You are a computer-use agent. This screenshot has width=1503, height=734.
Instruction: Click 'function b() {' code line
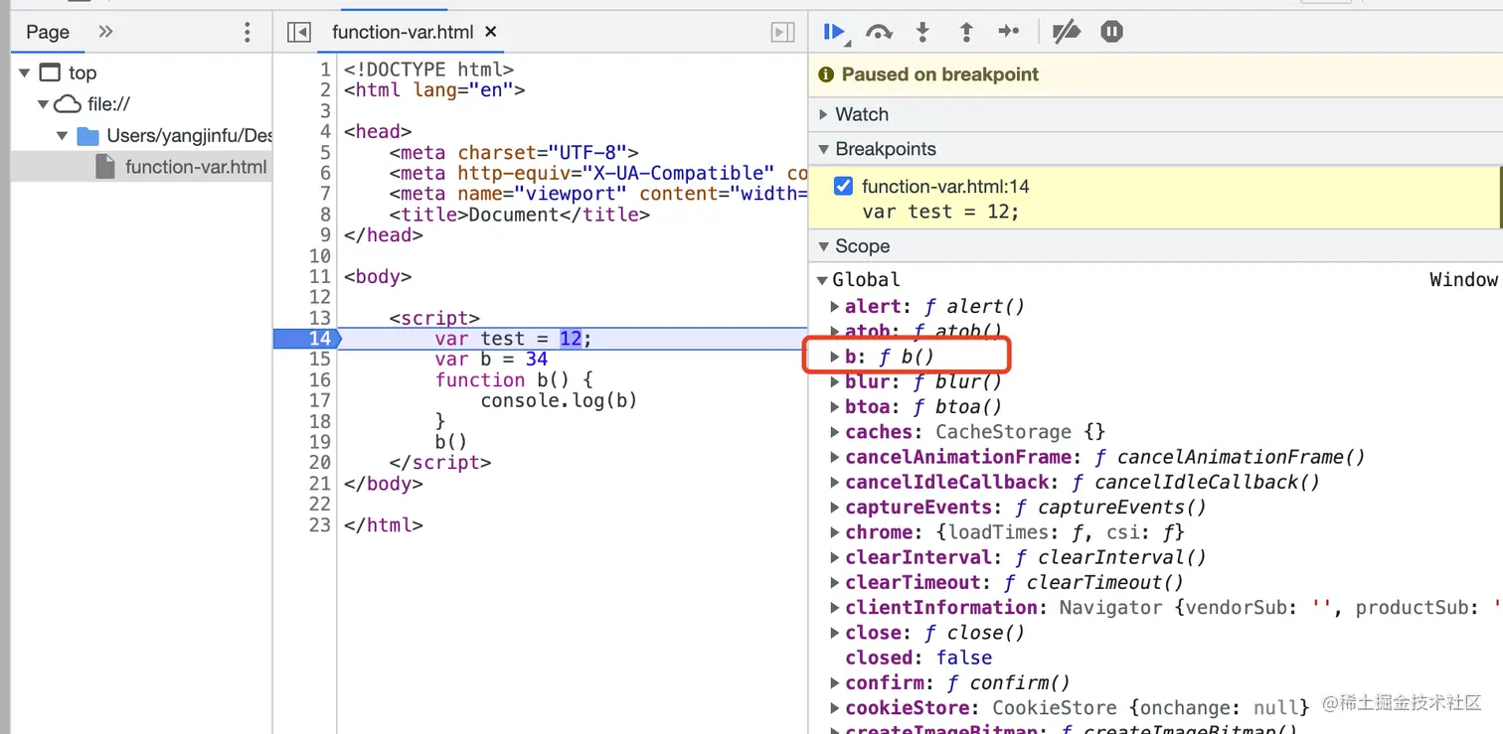(x=514, y=380)
